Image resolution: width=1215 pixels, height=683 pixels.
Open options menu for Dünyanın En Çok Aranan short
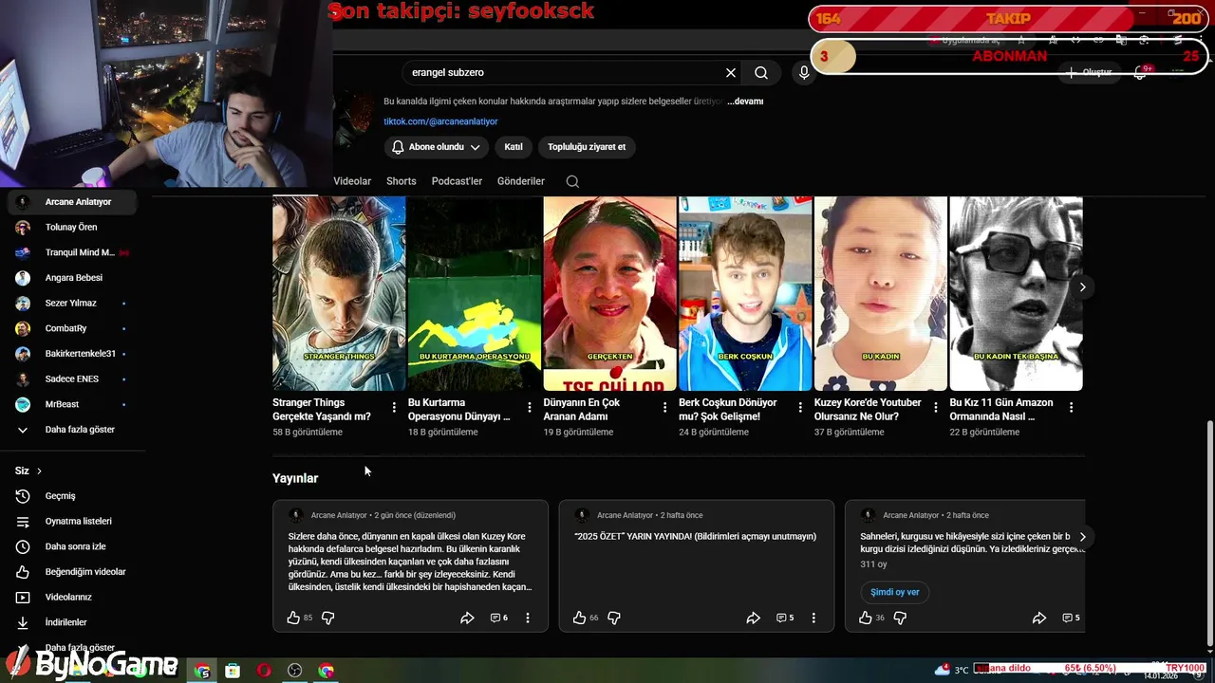click(664, 407)
